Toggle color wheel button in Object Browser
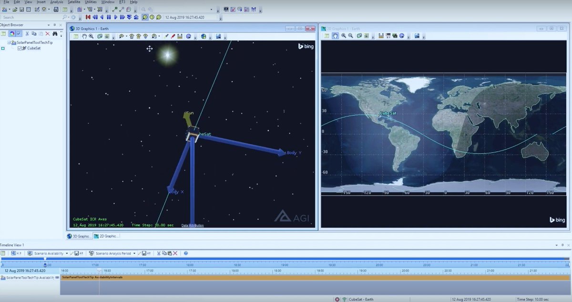Image resolution: width=572 pixels, height=302 pixels. click(12, 33)
